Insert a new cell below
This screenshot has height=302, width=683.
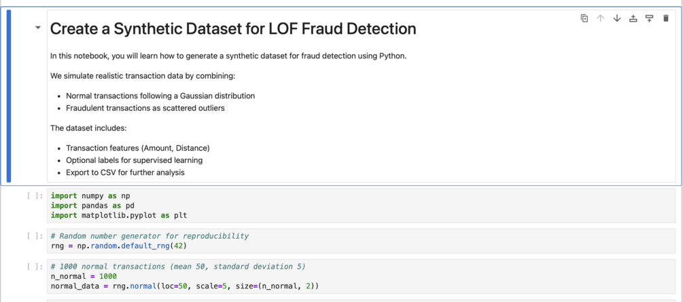point(649,18)
